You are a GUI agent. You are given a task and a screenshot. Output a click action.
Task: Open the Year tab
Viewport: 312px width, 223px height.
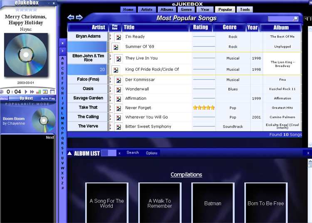point(205,10)
